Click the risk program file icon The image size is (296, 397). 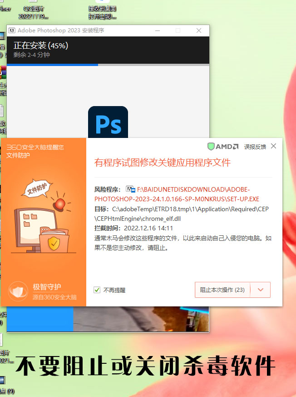[x=130, y=189]
